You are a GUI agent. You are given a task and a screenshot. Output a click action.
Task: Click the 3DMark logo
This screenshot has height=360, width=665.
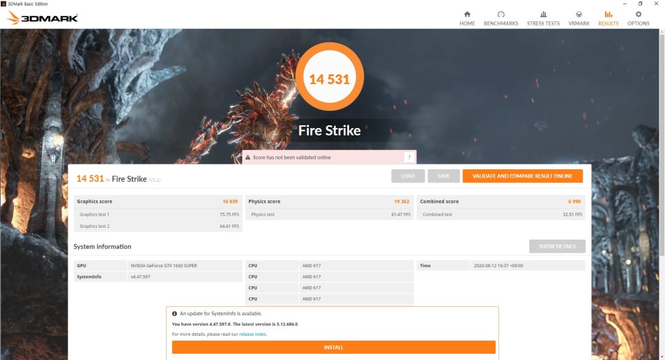pyautogui.click(x=43, y=18)
